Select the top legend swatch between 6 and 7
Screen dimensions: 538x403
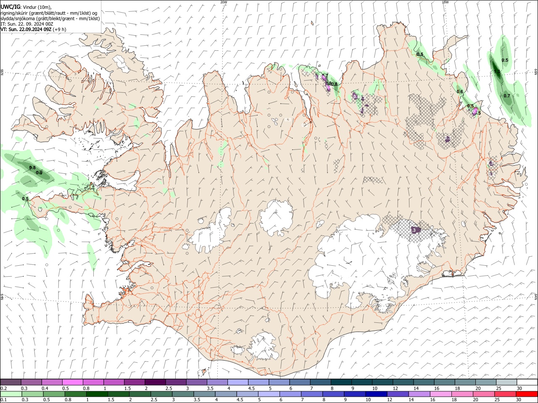pos(300,382)
